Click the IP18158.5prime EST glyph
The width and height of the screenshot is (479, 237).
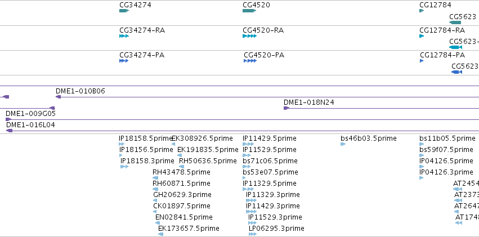pos(122,144)
